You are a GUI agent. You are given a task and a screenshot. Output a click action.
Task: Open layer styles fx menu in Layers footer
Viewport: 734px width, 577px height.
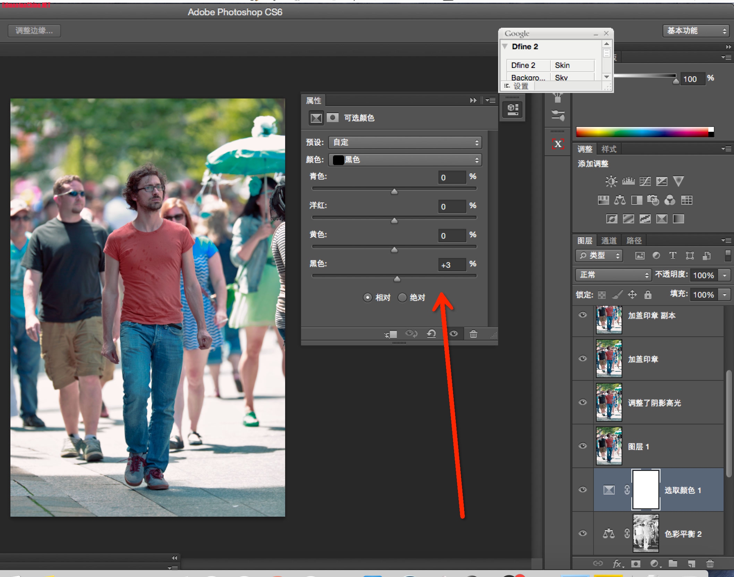point(618,564)
